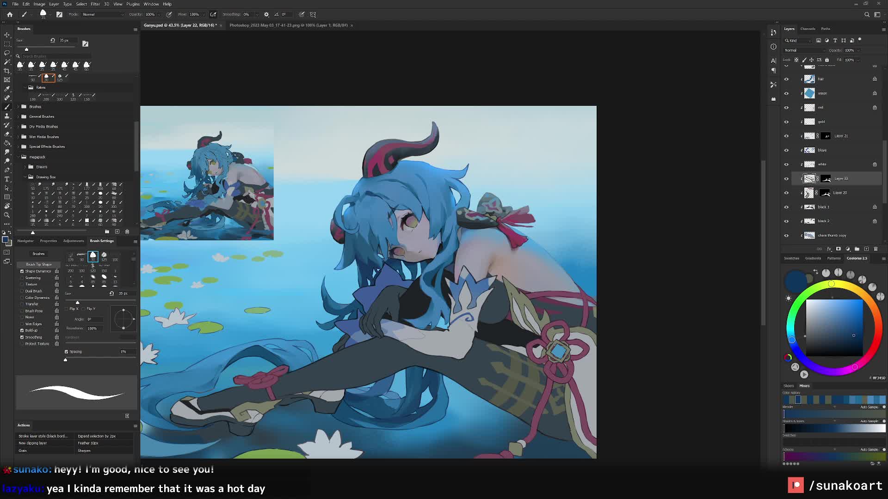Open layer Opacity dropdown arrow

pos(858,50)
